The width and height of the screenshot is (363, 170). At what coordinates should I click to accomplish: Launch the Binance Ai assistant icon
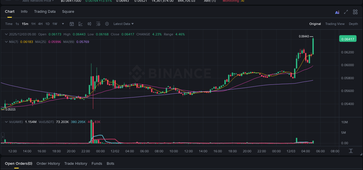click(337, 12)
